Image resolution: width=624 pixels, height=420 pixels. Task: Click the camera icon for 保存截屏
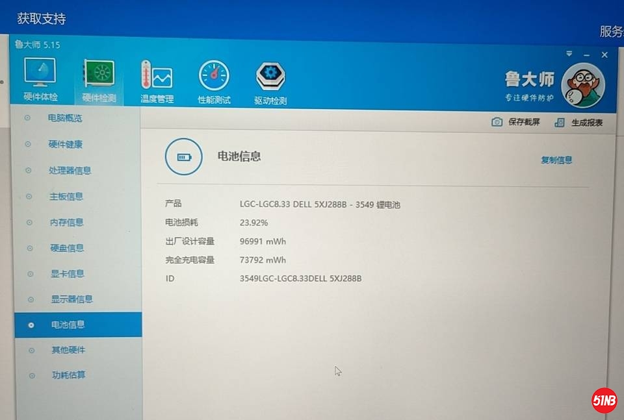(497, 122)
